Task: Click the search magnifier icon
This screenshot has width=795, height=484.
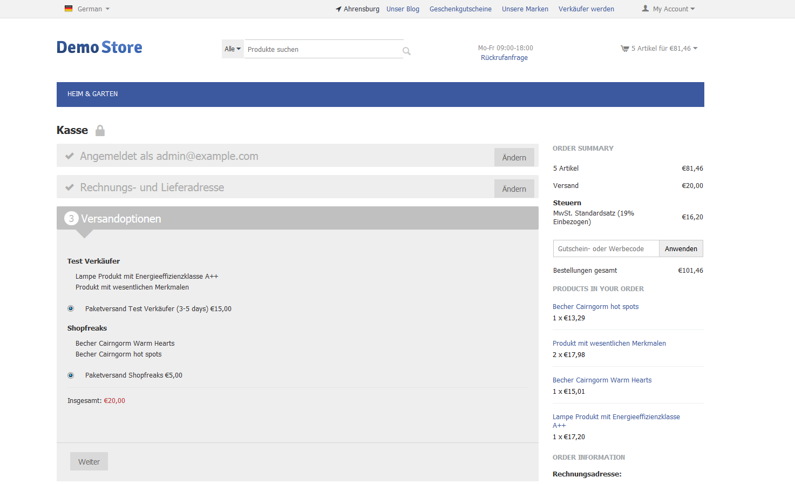Action: click(x=407, y=51)
